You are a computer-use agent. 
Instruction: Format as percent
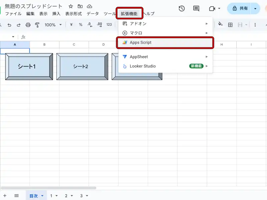click(x=80, y=25)
